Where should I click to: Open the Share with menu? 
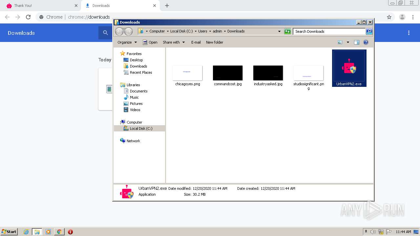click(174, 42)
